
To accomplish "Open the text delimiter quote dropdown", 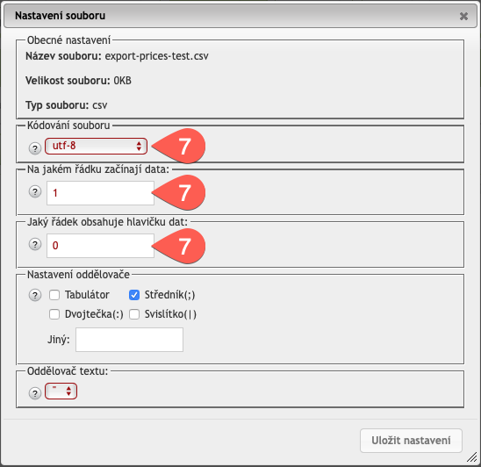I will click(61, 392).
